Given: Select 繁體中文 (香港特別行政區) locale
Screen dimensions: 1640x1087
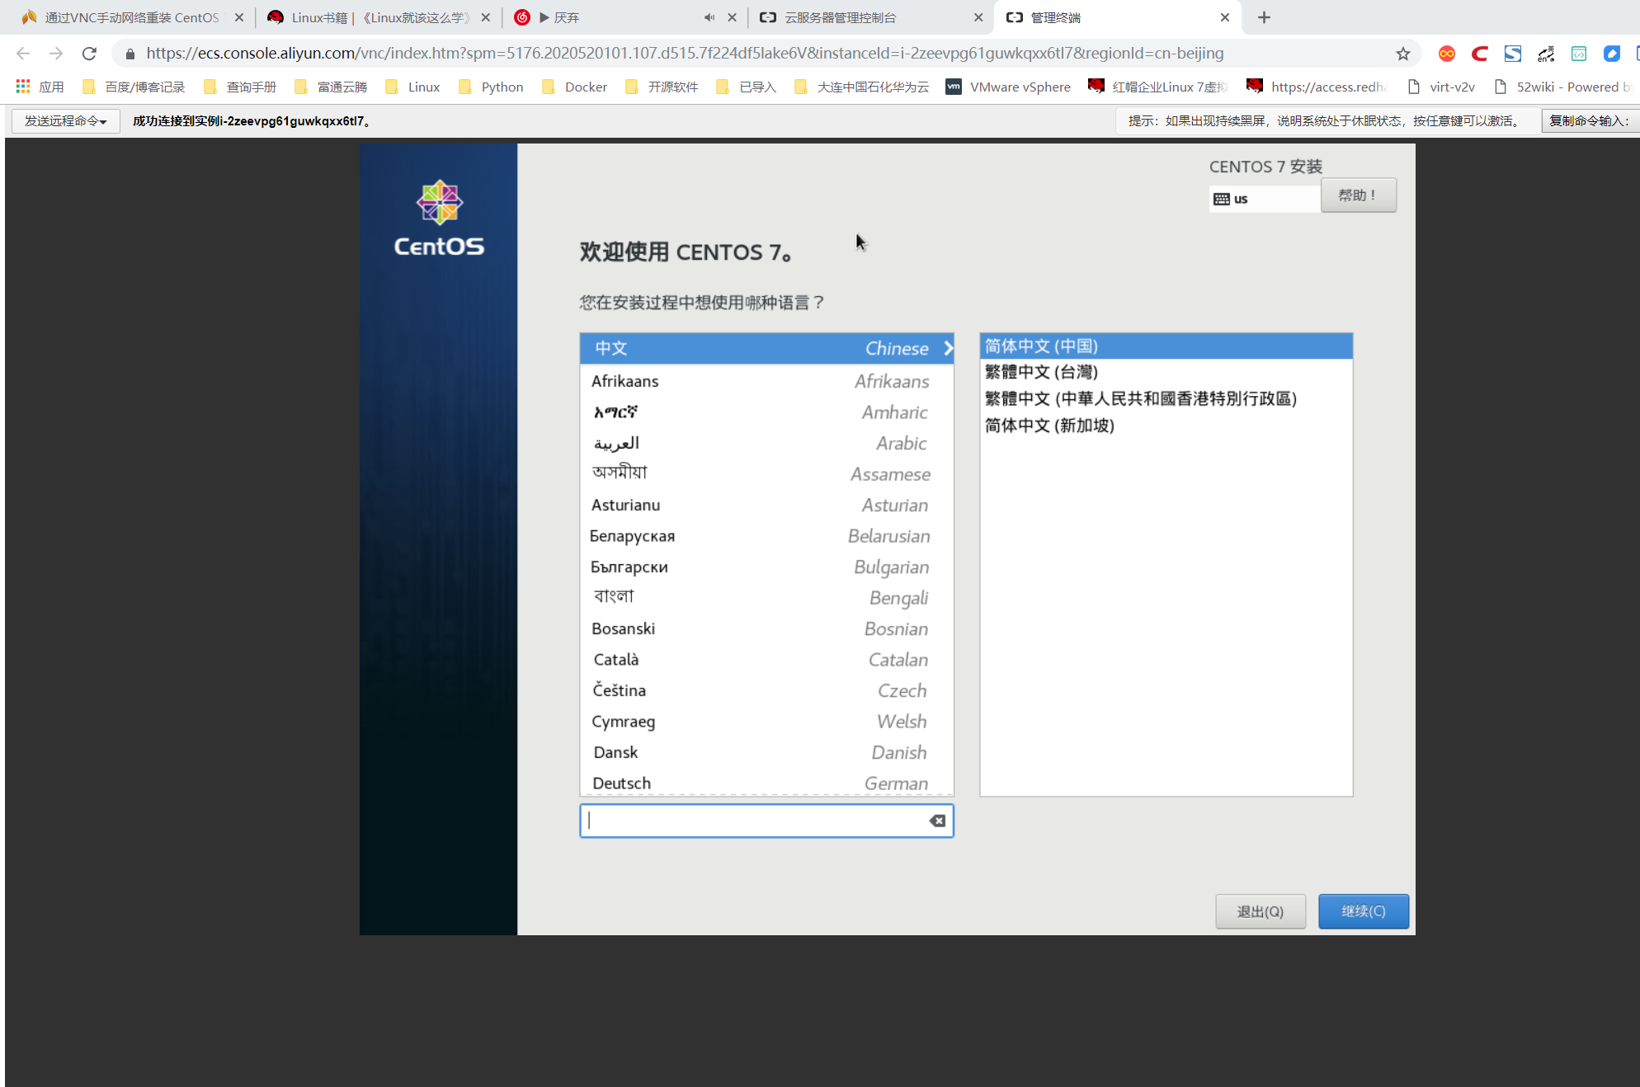Looking at the screenshot, I should [x=1166, y=399].
